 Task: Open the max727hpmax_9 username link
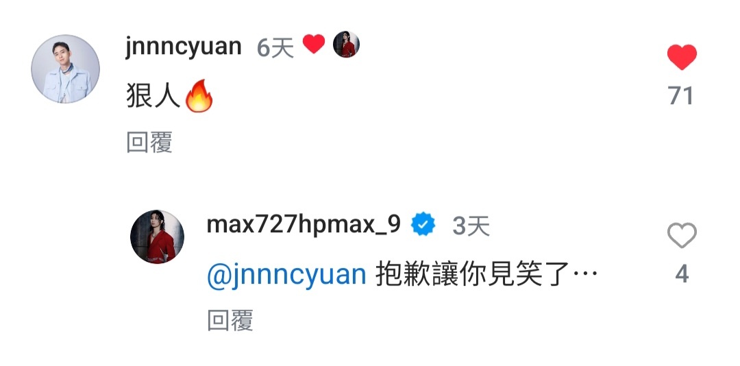[304, 225]
